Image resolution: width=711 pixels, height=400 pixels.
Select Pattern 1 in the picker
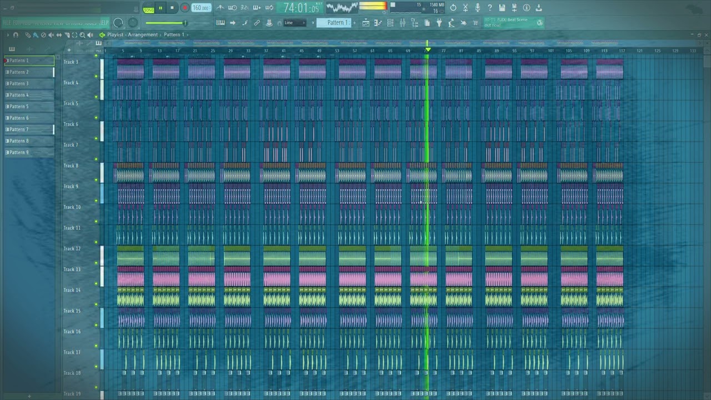click(29, 61)
